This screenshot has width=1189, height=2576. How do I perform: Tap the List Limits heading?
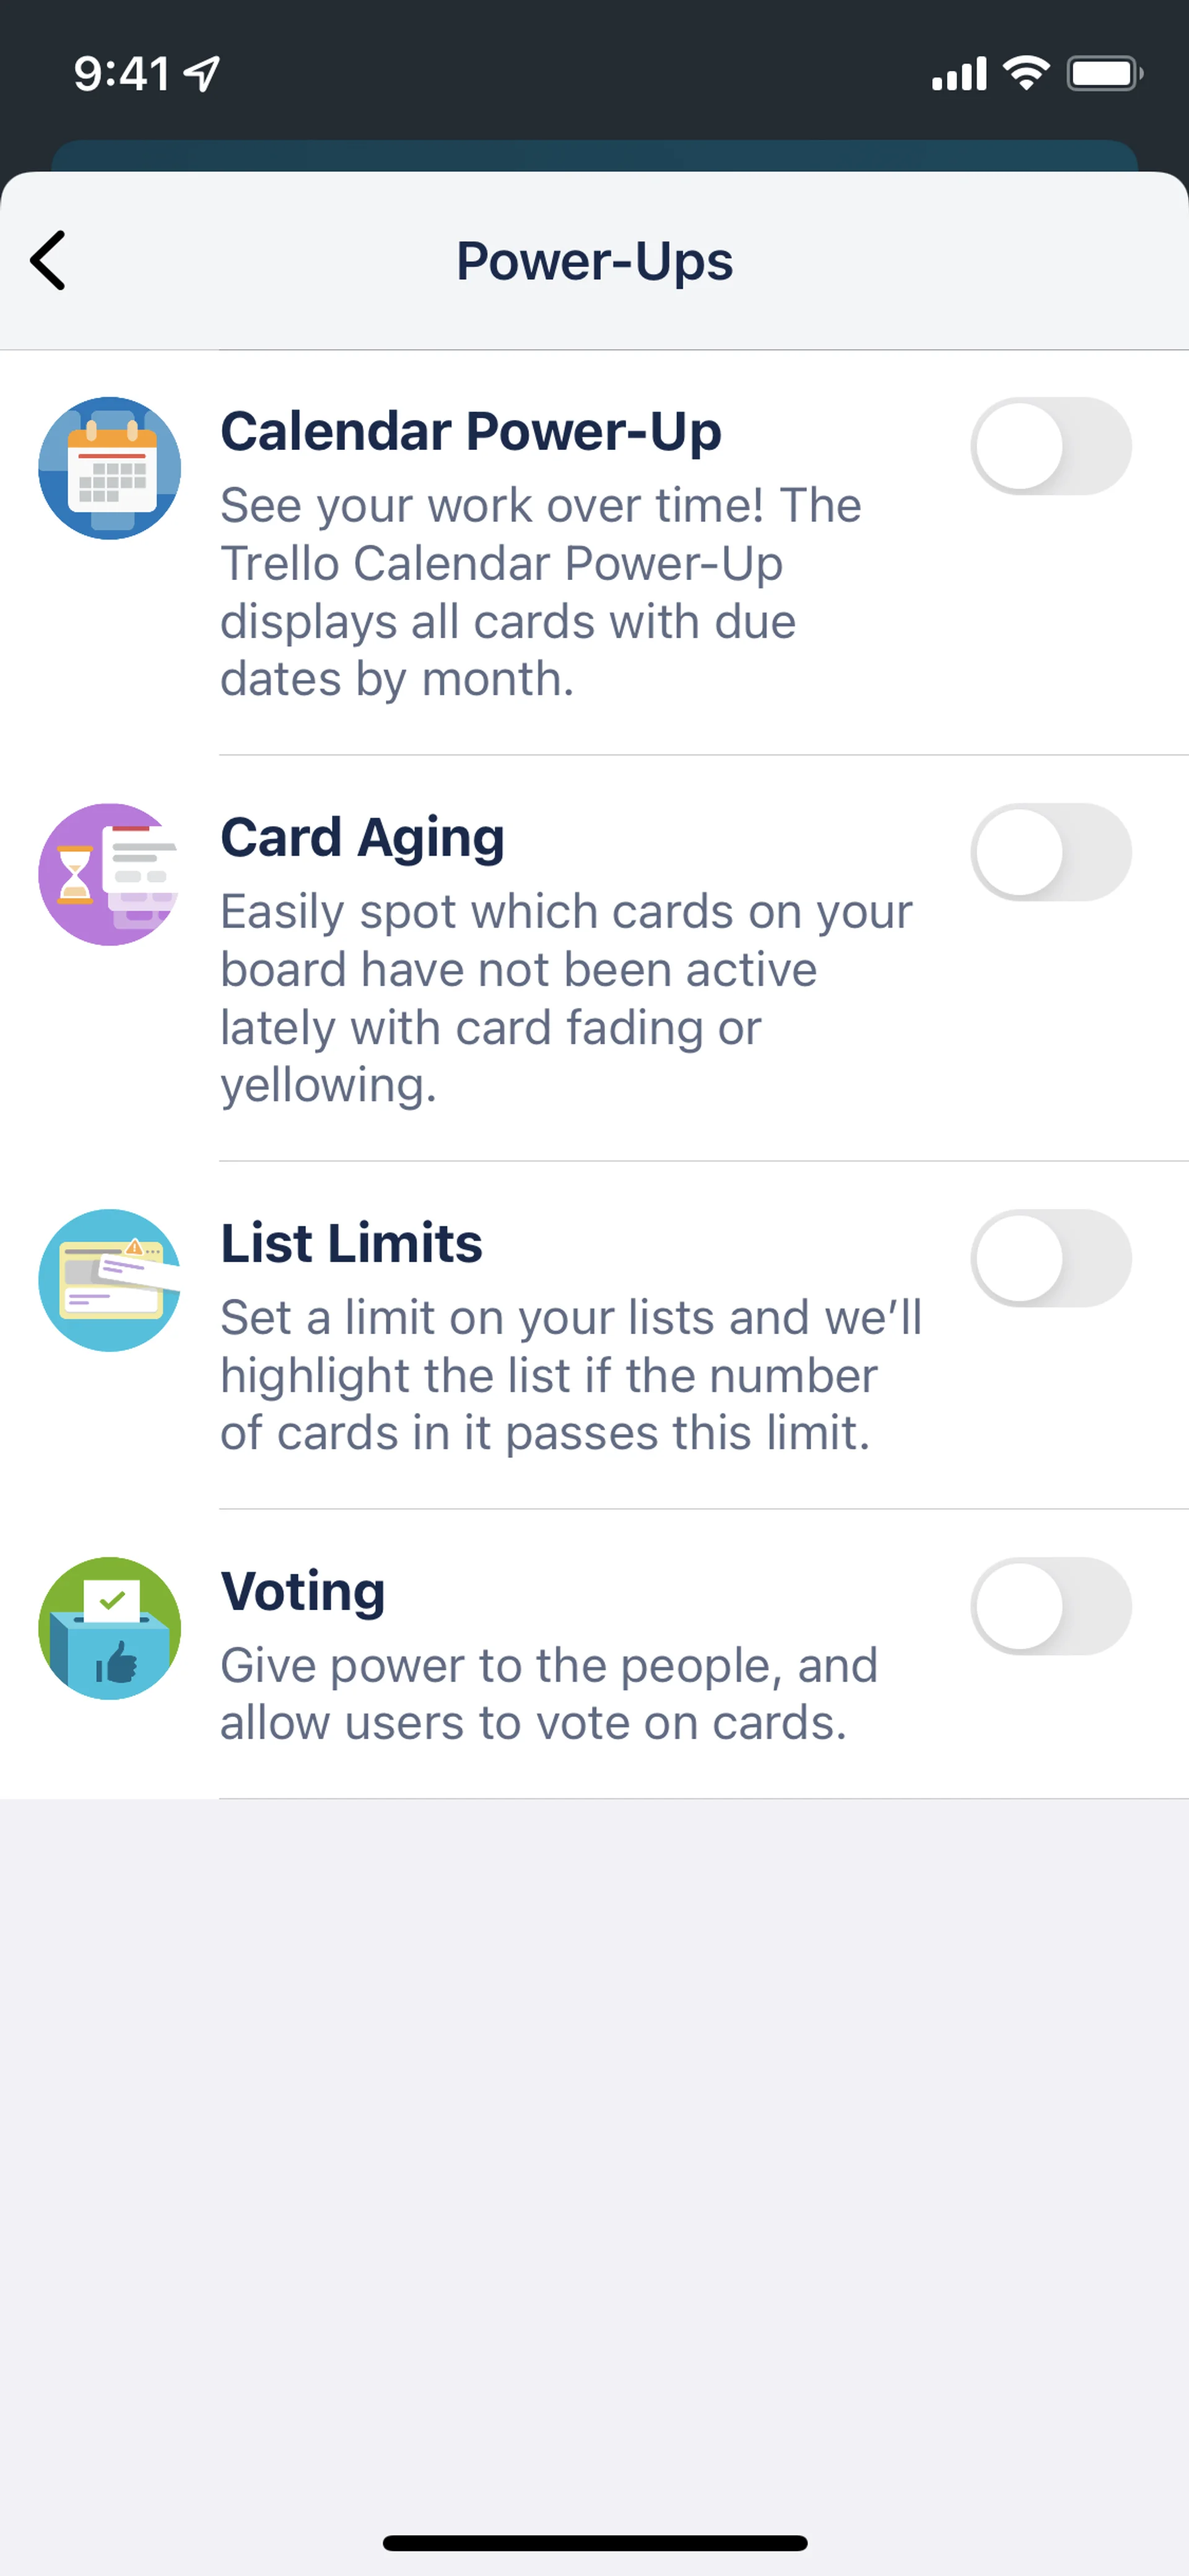[x=351, y=1244]
